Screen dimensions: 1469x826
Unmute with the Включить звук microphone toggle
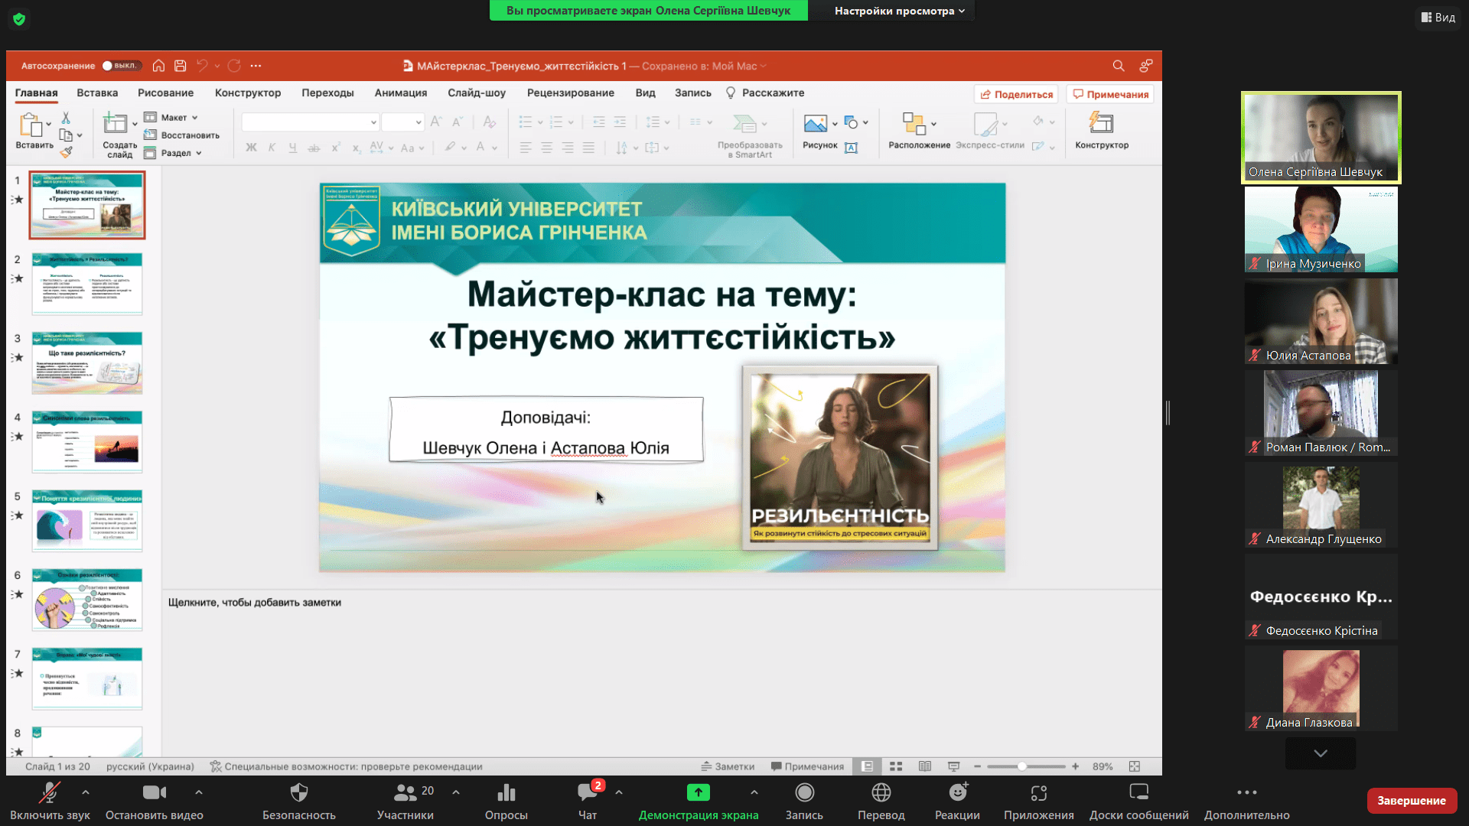(x=50, y=793)
